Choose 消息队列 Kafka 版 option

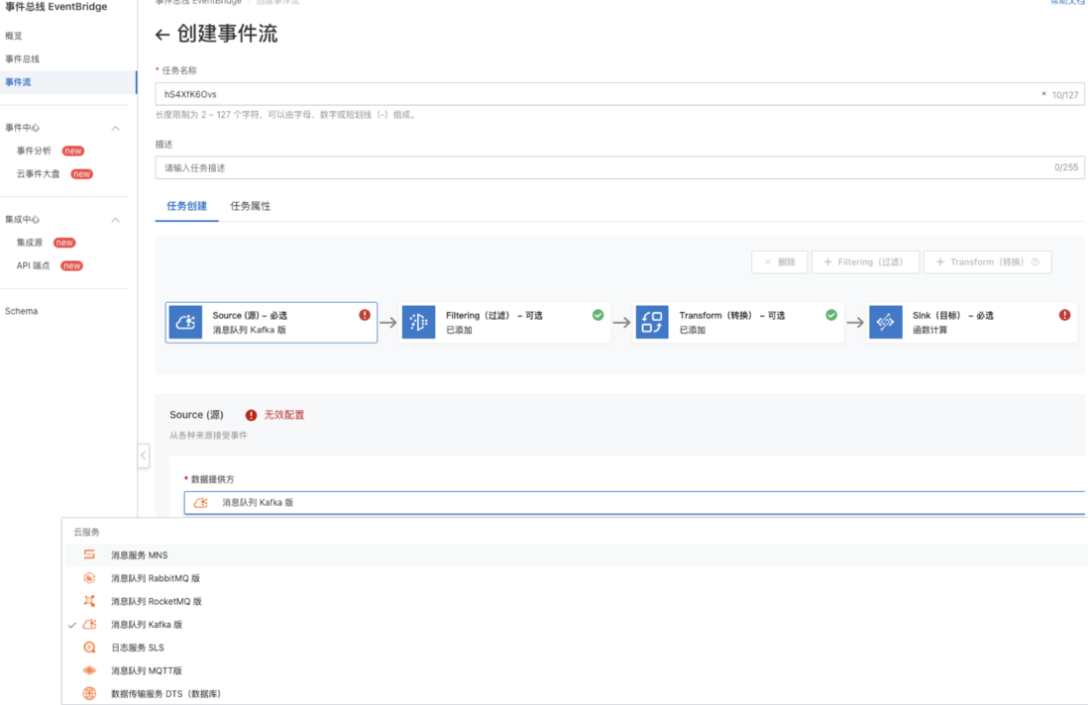(575, 625)
